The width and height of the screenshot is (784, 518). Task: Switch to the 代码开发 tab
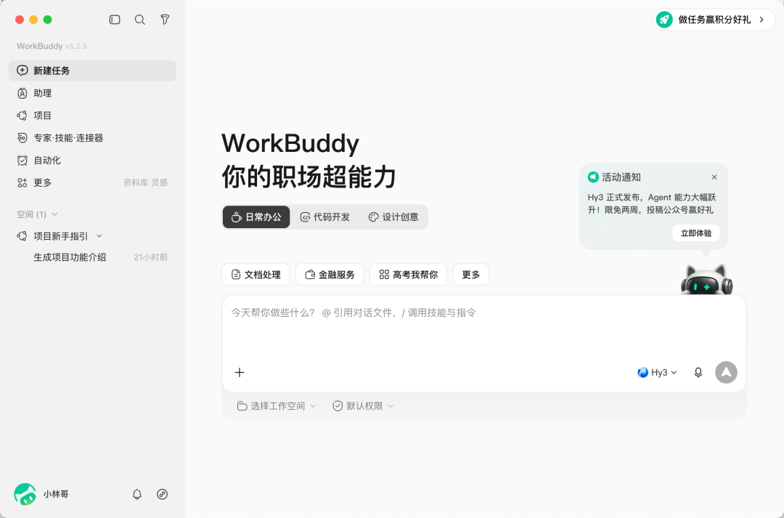325,216
